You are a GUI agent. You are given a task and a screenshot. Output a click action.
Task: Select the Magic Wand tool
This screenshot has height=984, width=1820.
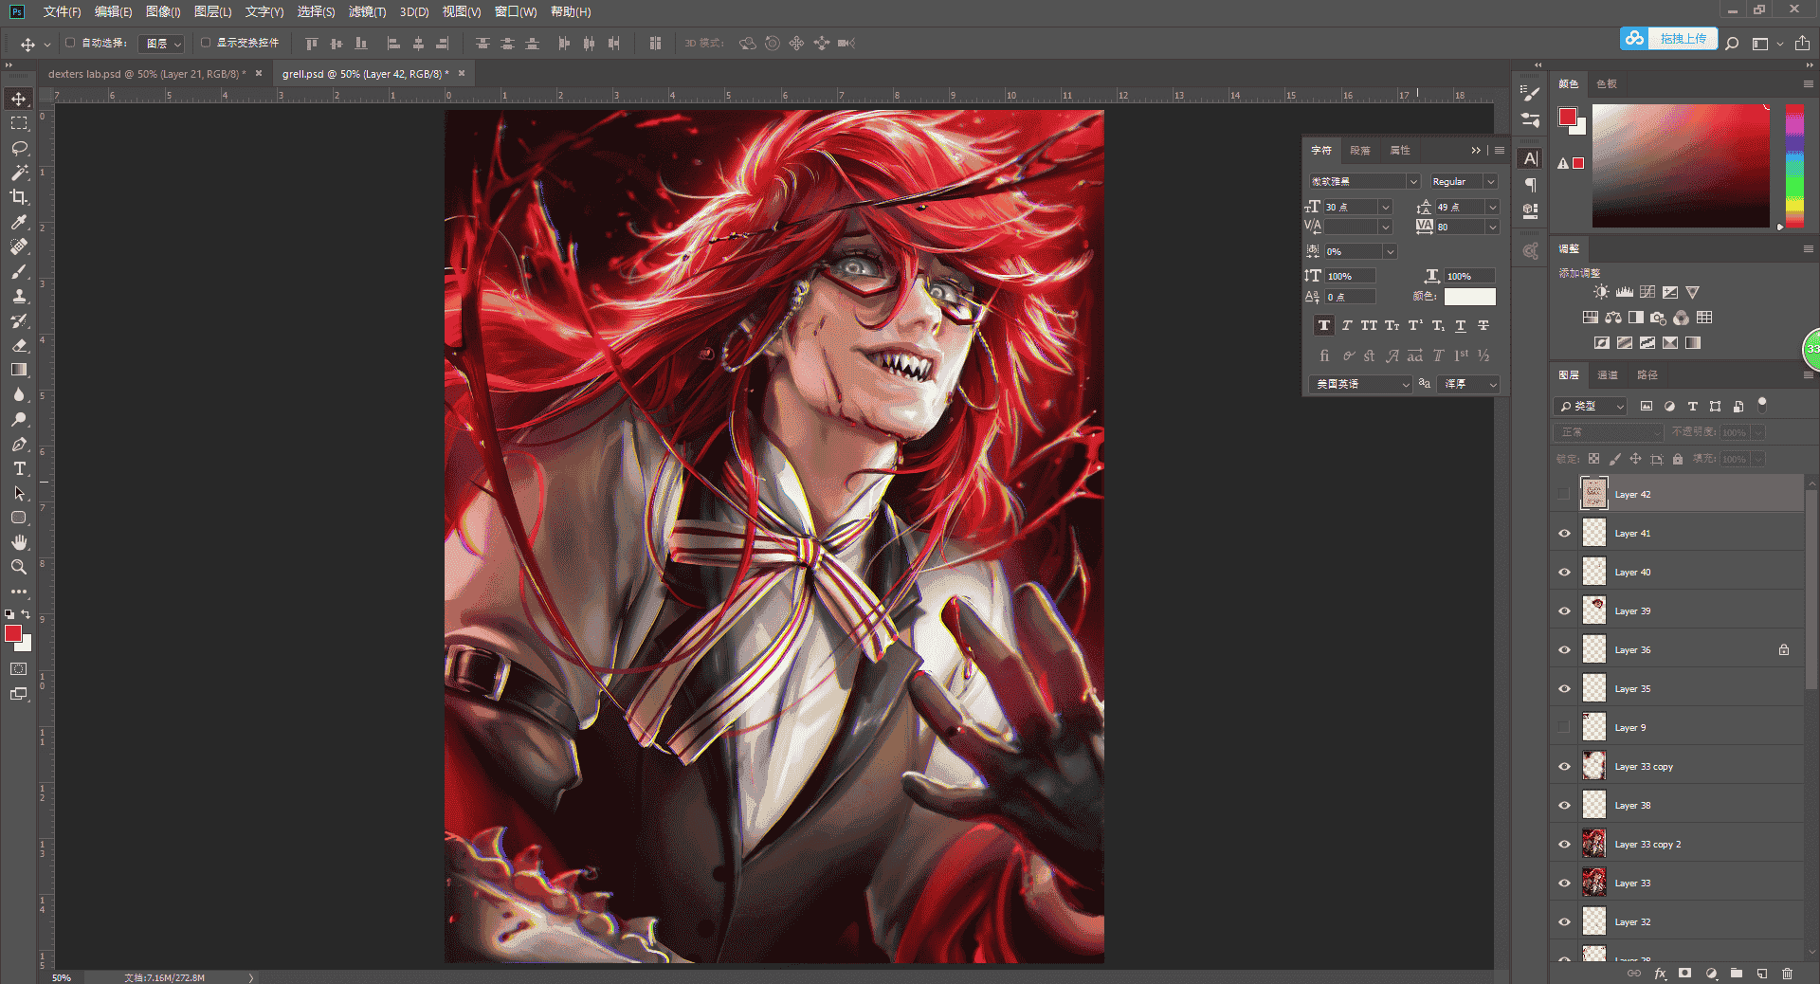[19, 173]
